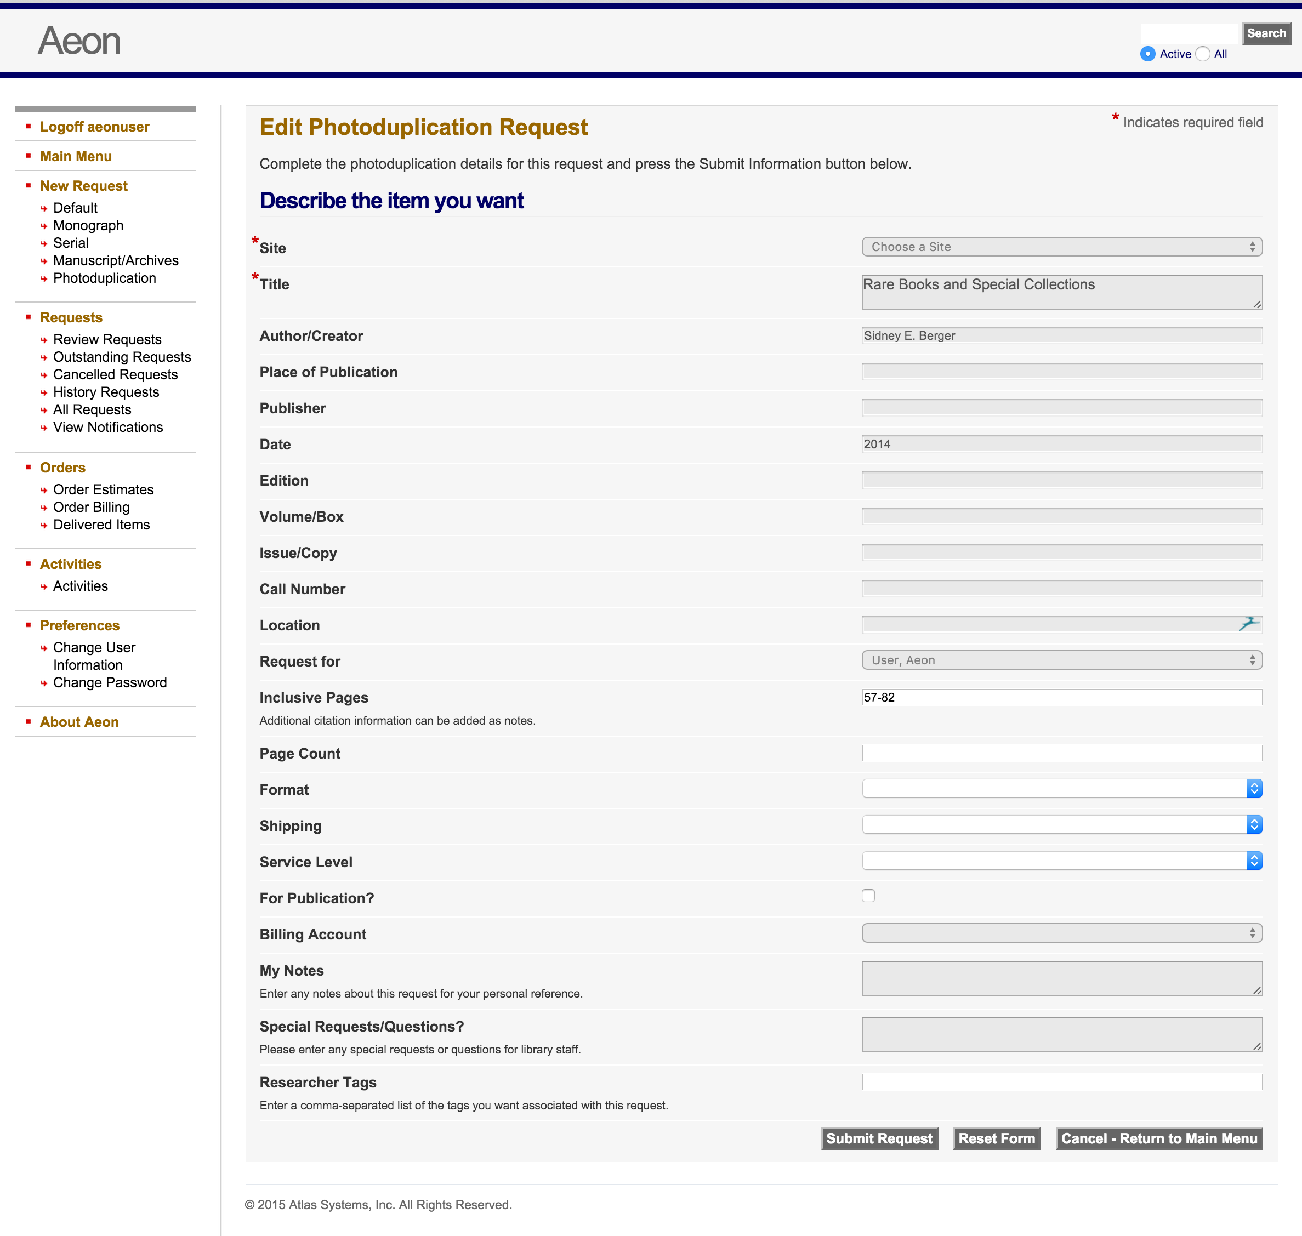Open the Billing Account dropdown
The width and height of the screenshot is (1302, 1236).
click(x=1061, y=933)
